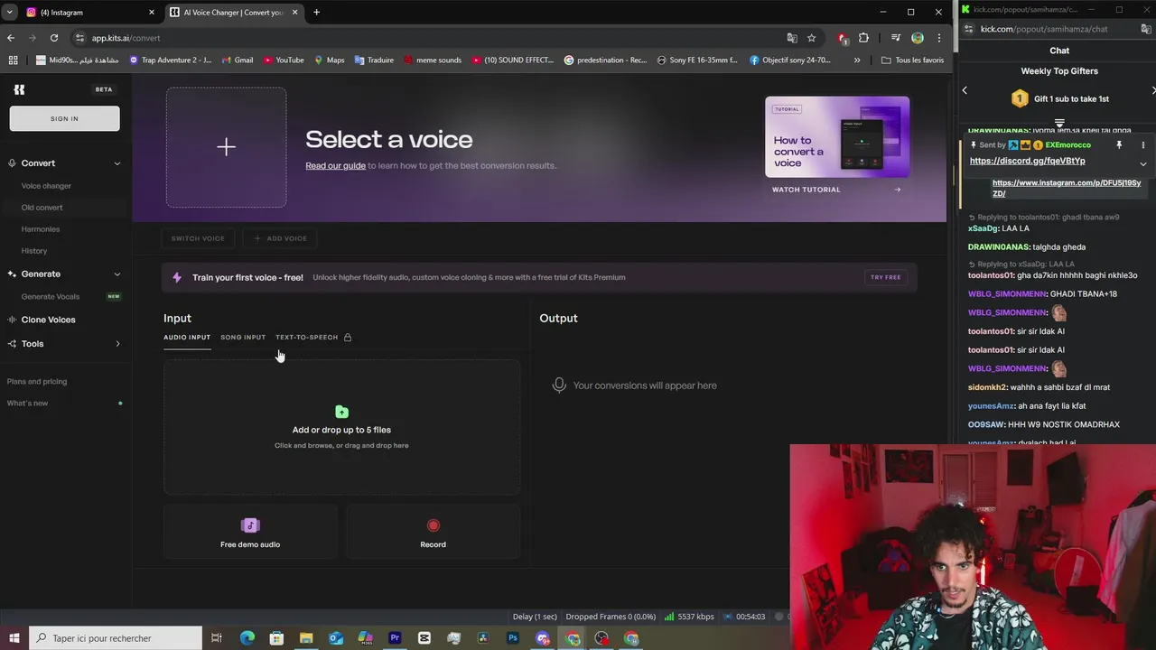Show more bookmarks with the overflow chevron

coord(857,60)
